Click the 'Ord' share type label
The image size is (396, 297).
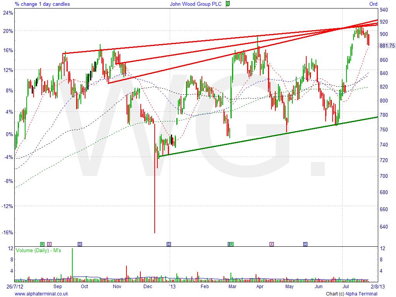pyautogui.click(x=373, y=4)
